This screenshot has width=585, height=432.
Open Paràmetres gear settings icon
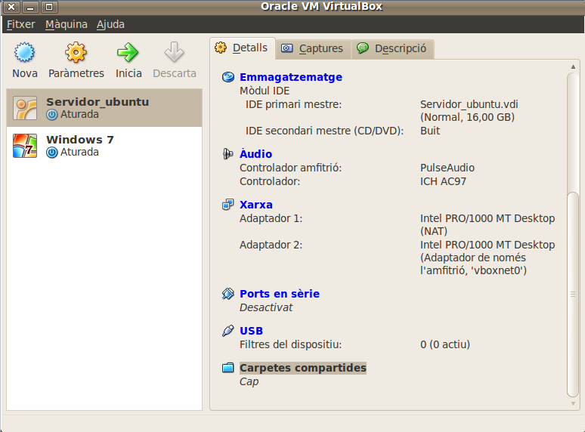pyautogui.click(x=76, y=53)
